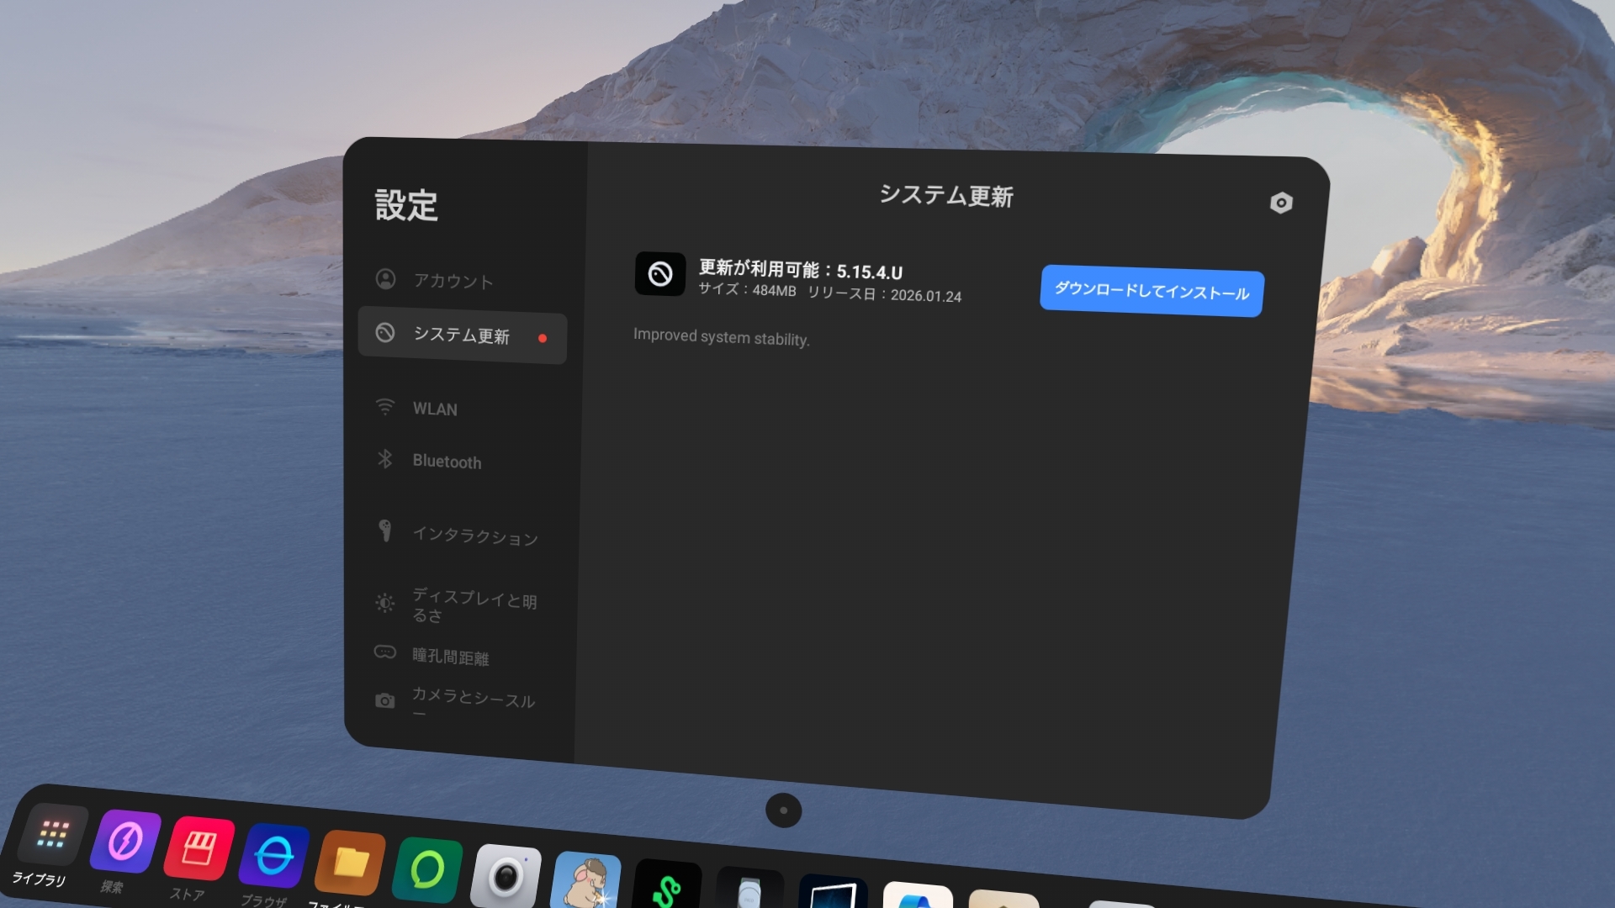1615x908 pixels.
Task: Open カメラとシースルー settings item
Action: point(472,700)
